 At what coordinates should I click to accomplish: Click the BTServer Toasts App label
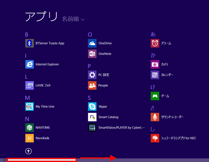pos(50,43)
